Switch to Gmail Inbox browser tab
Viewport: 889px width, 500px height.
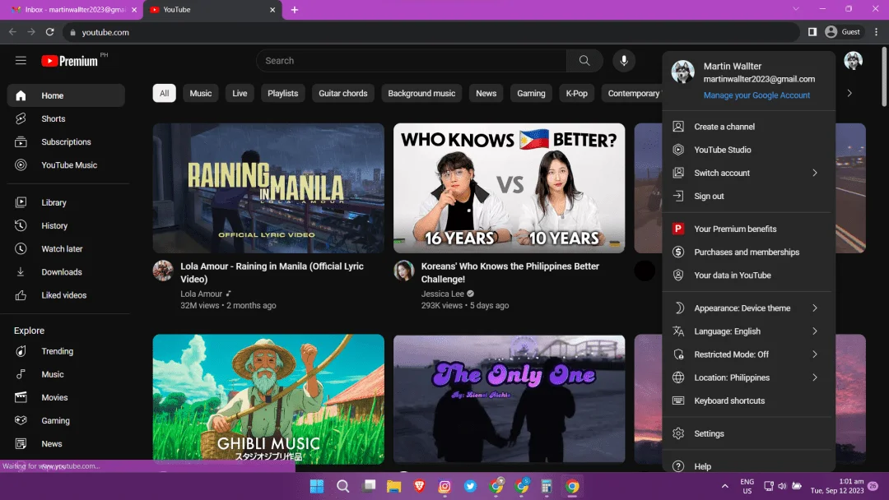74,10
